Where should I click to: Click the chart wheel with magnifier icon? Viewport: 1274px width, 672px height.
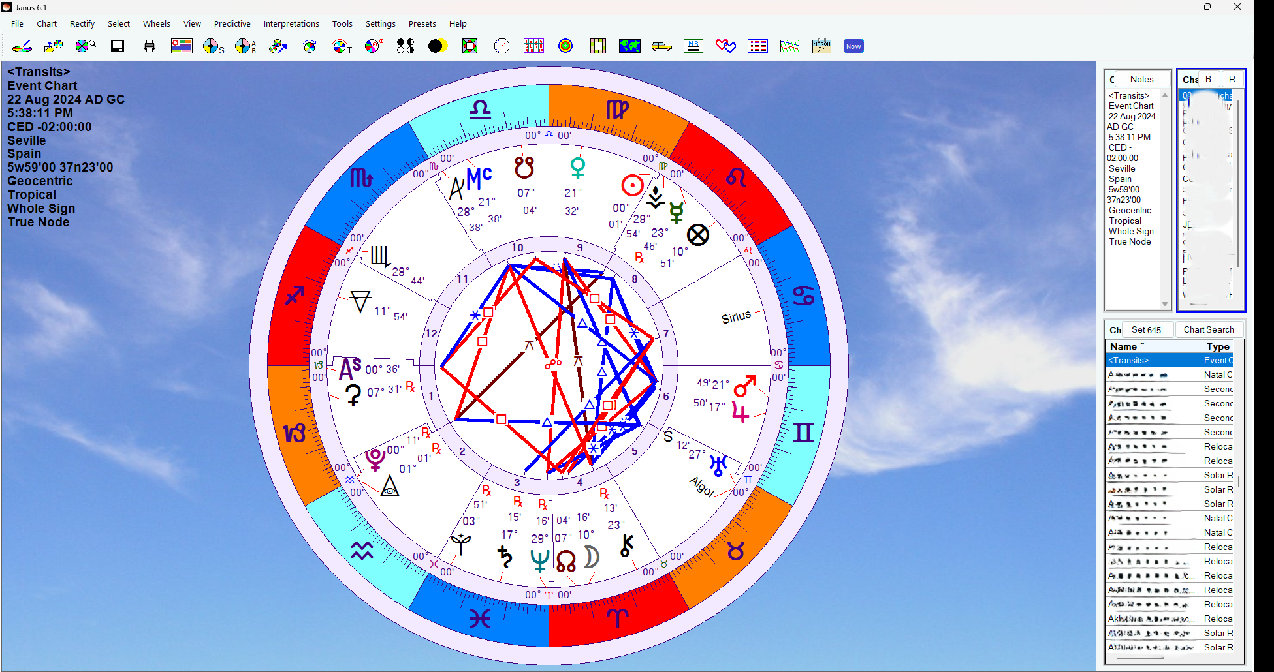pos(86,46)
